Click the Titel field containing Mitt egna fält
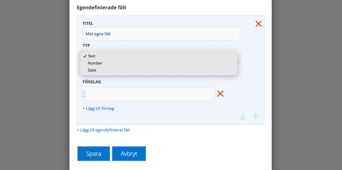Screen dimensions: 342x170 pos(161,34)
